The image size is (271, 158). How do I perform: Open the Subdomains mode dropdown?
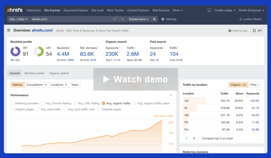point(139,19)
